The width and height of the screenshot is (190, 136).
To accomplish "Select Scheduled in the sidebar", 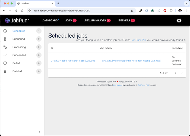I will point(22,31).
